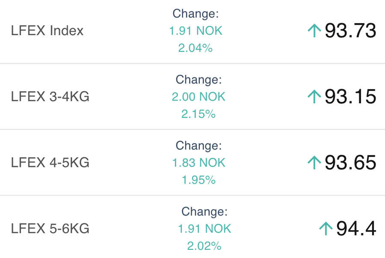385x258 pixels.
Task: Open the LFEX 4-5KG entry
Action: coord(50,163)
